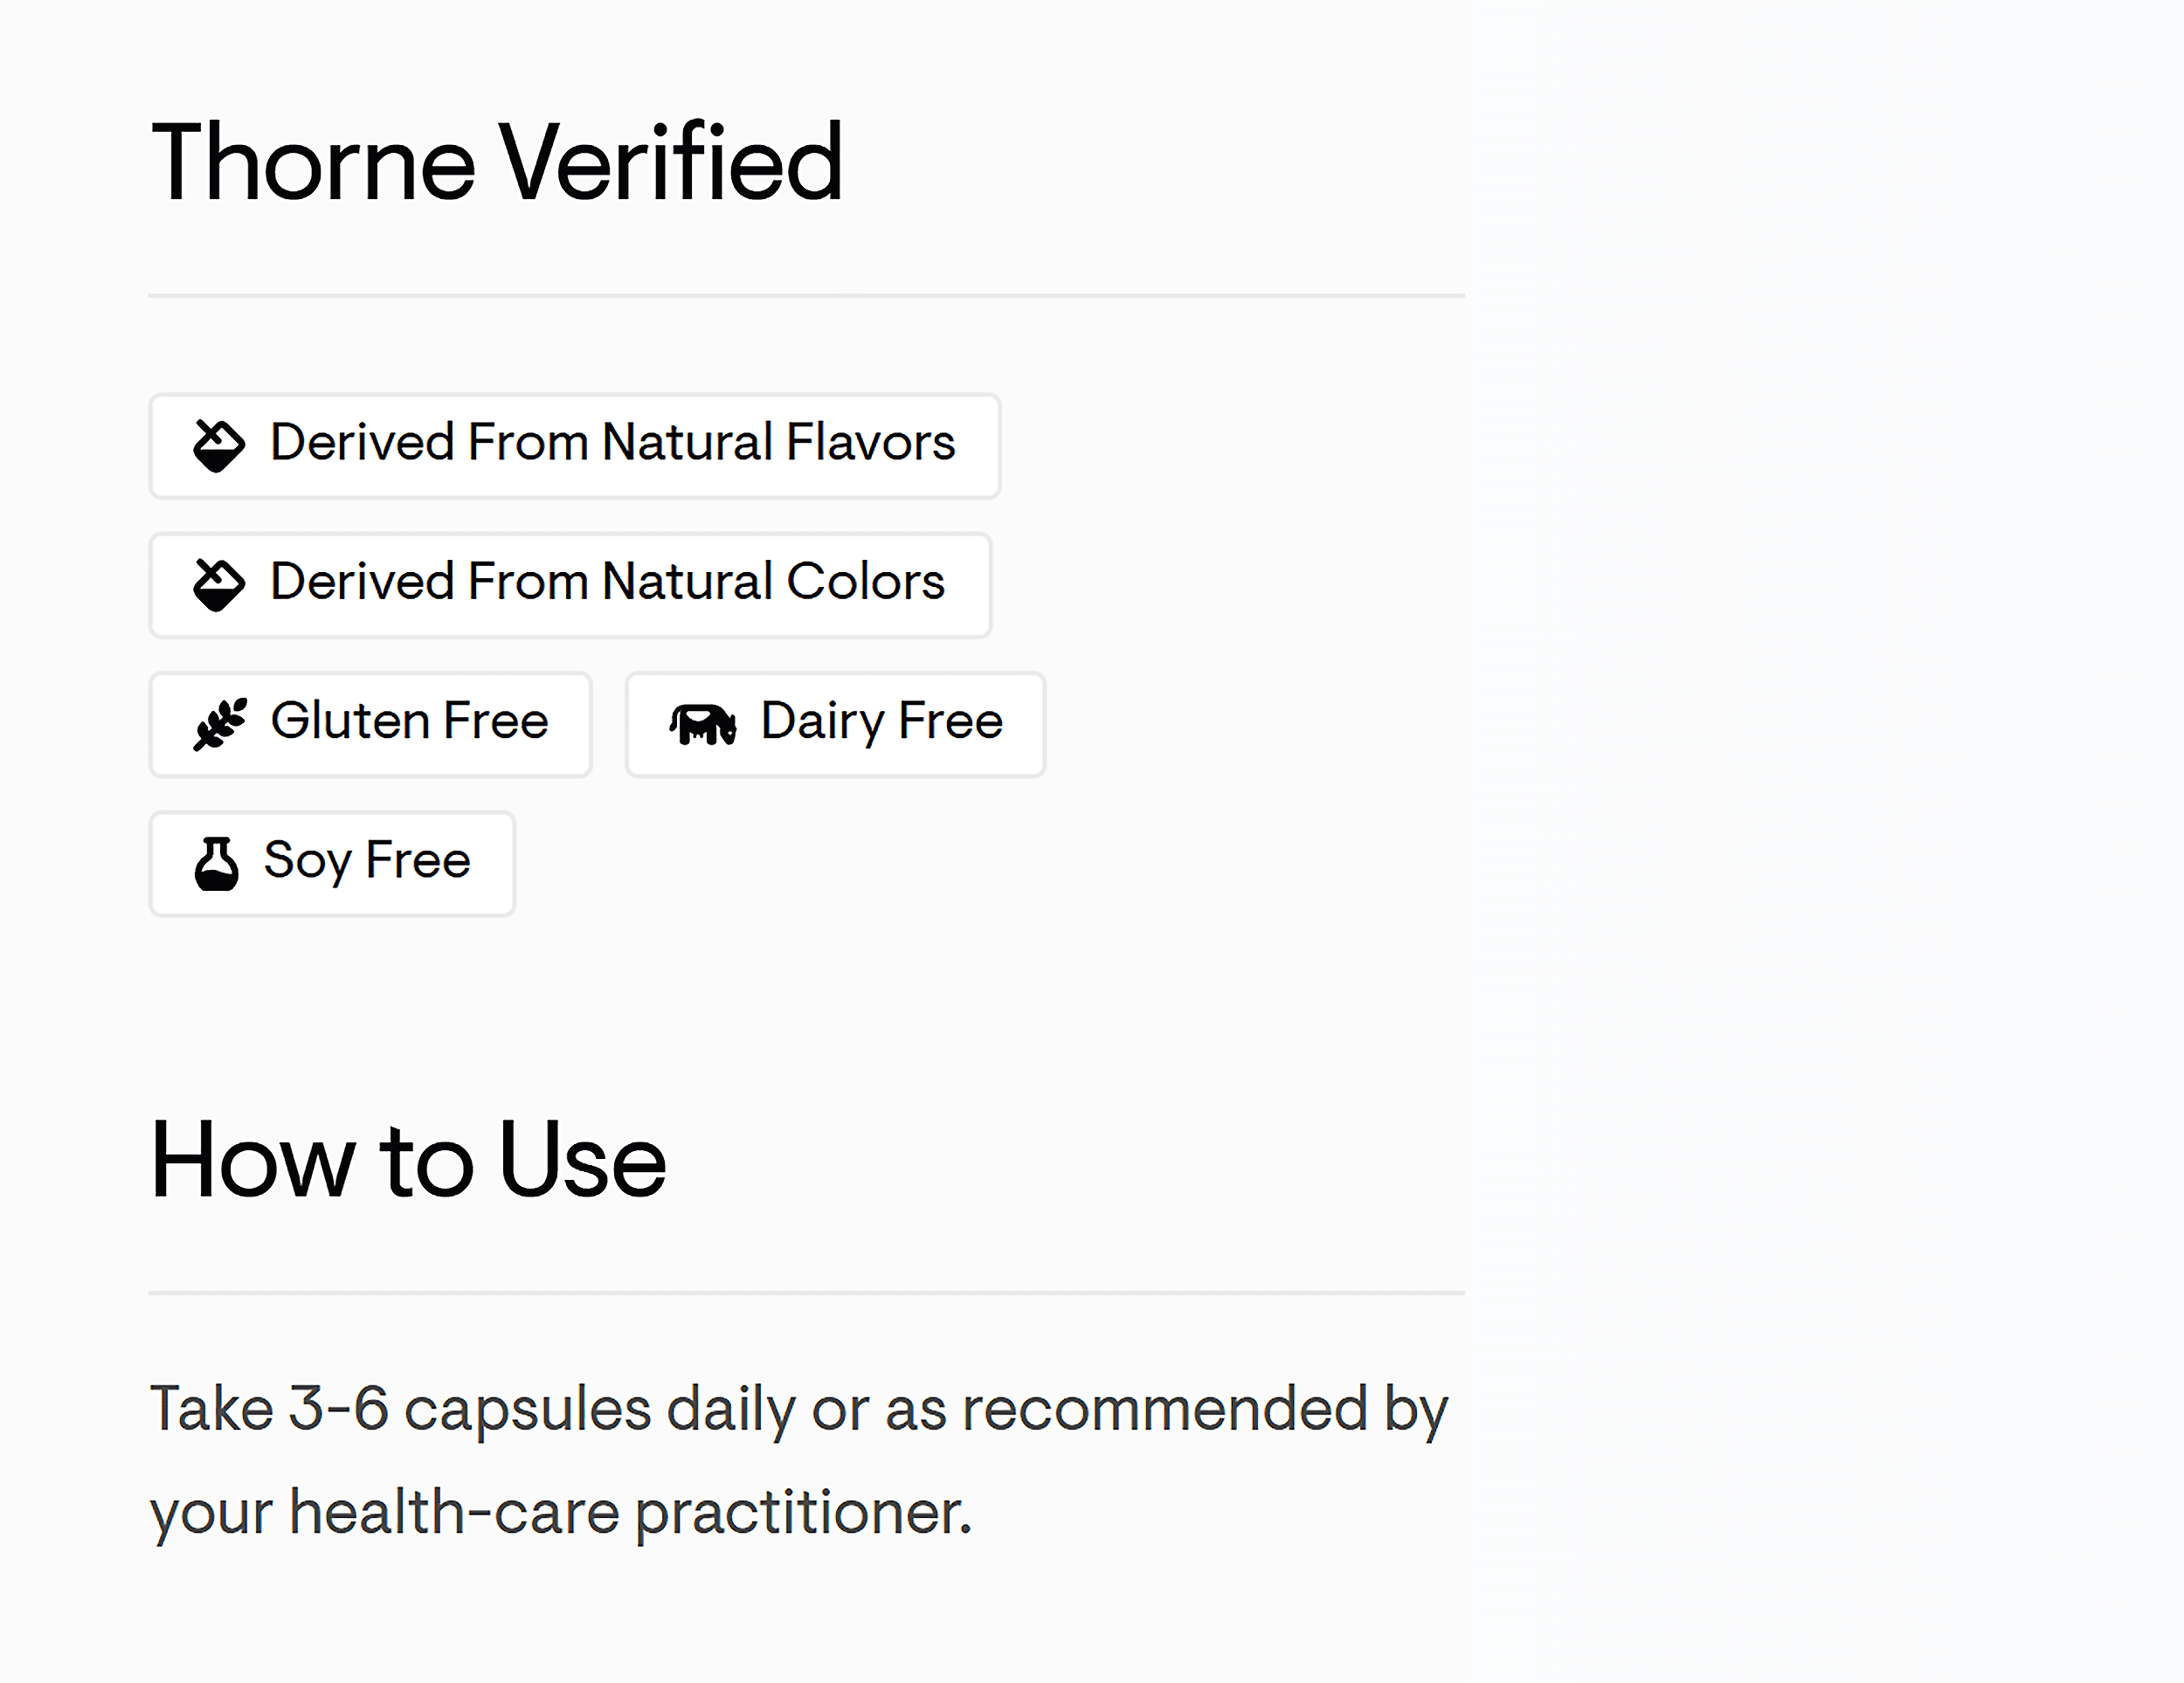
Task: Click the acorn icon on Natural Flavors badge
Action: coord(218,446)
